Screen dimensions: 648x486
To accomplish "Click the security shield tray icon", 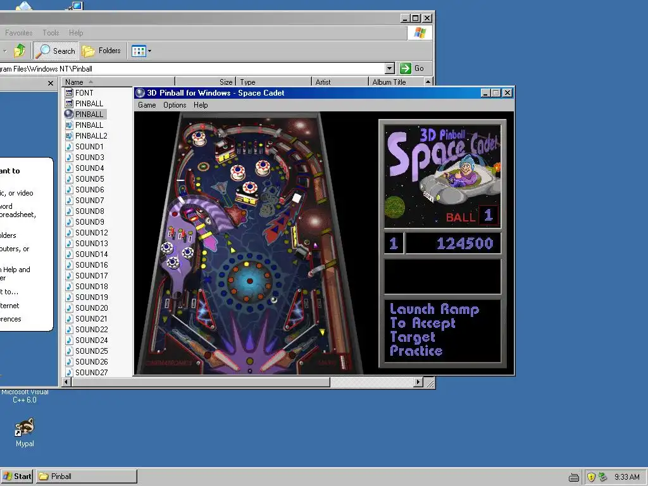I will tap(591, 477).
